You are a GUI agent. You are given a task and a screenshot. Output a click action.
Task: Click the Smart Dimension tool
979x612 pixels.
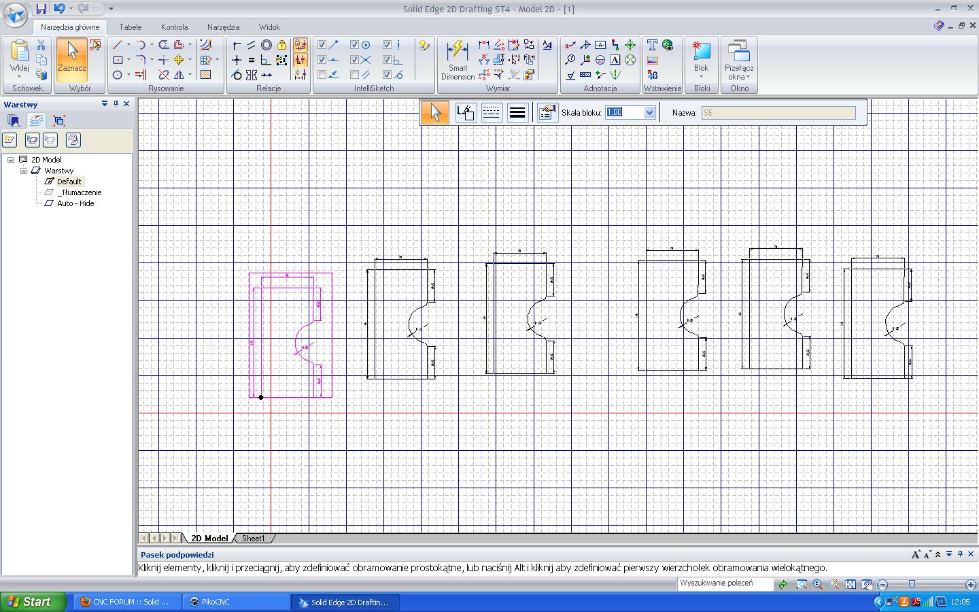click(x=458, y=60)
